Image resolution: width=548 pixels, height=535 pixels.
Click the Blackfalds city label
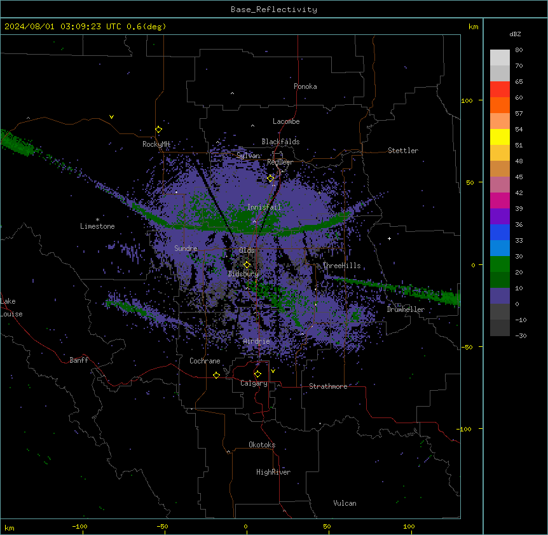(x=280, y=142)
